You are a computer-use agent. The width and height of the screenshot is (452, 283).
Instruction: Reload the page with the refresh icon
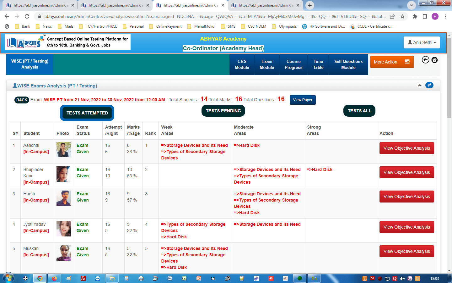coord(27,16)
